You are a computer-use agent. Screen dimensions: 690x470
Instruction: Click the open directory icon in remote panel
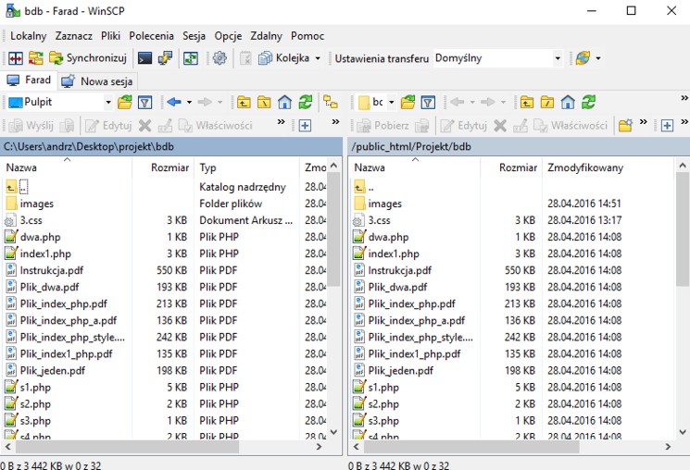point(408,103)
